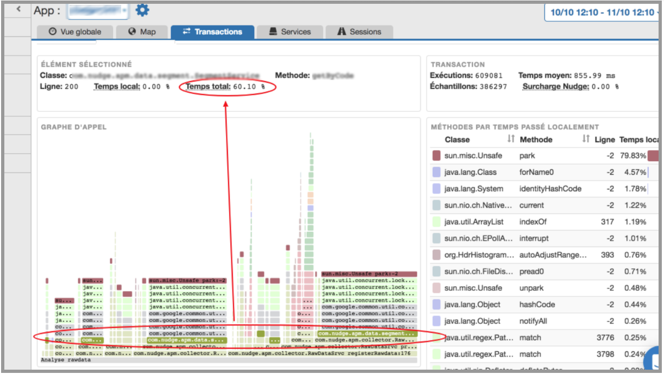This screenshot has width=664, height=374.
Task: Select the Transactions tab
Action: 212,31
